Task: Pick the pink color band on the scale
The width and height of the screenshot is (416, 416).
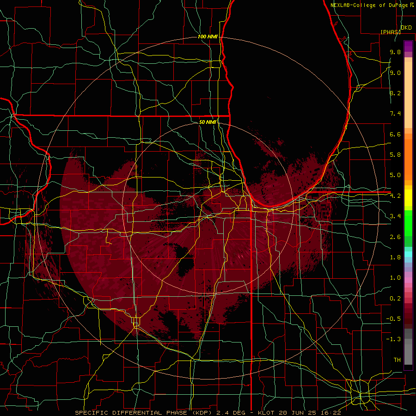Action: point(408,280)
